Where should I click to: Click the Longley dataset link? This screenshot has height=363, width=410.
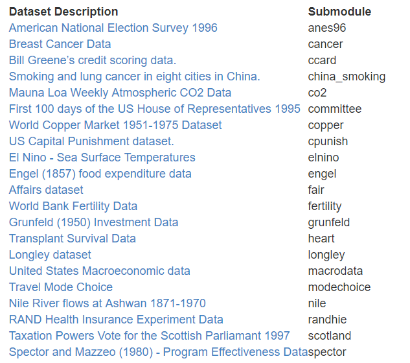50,255
